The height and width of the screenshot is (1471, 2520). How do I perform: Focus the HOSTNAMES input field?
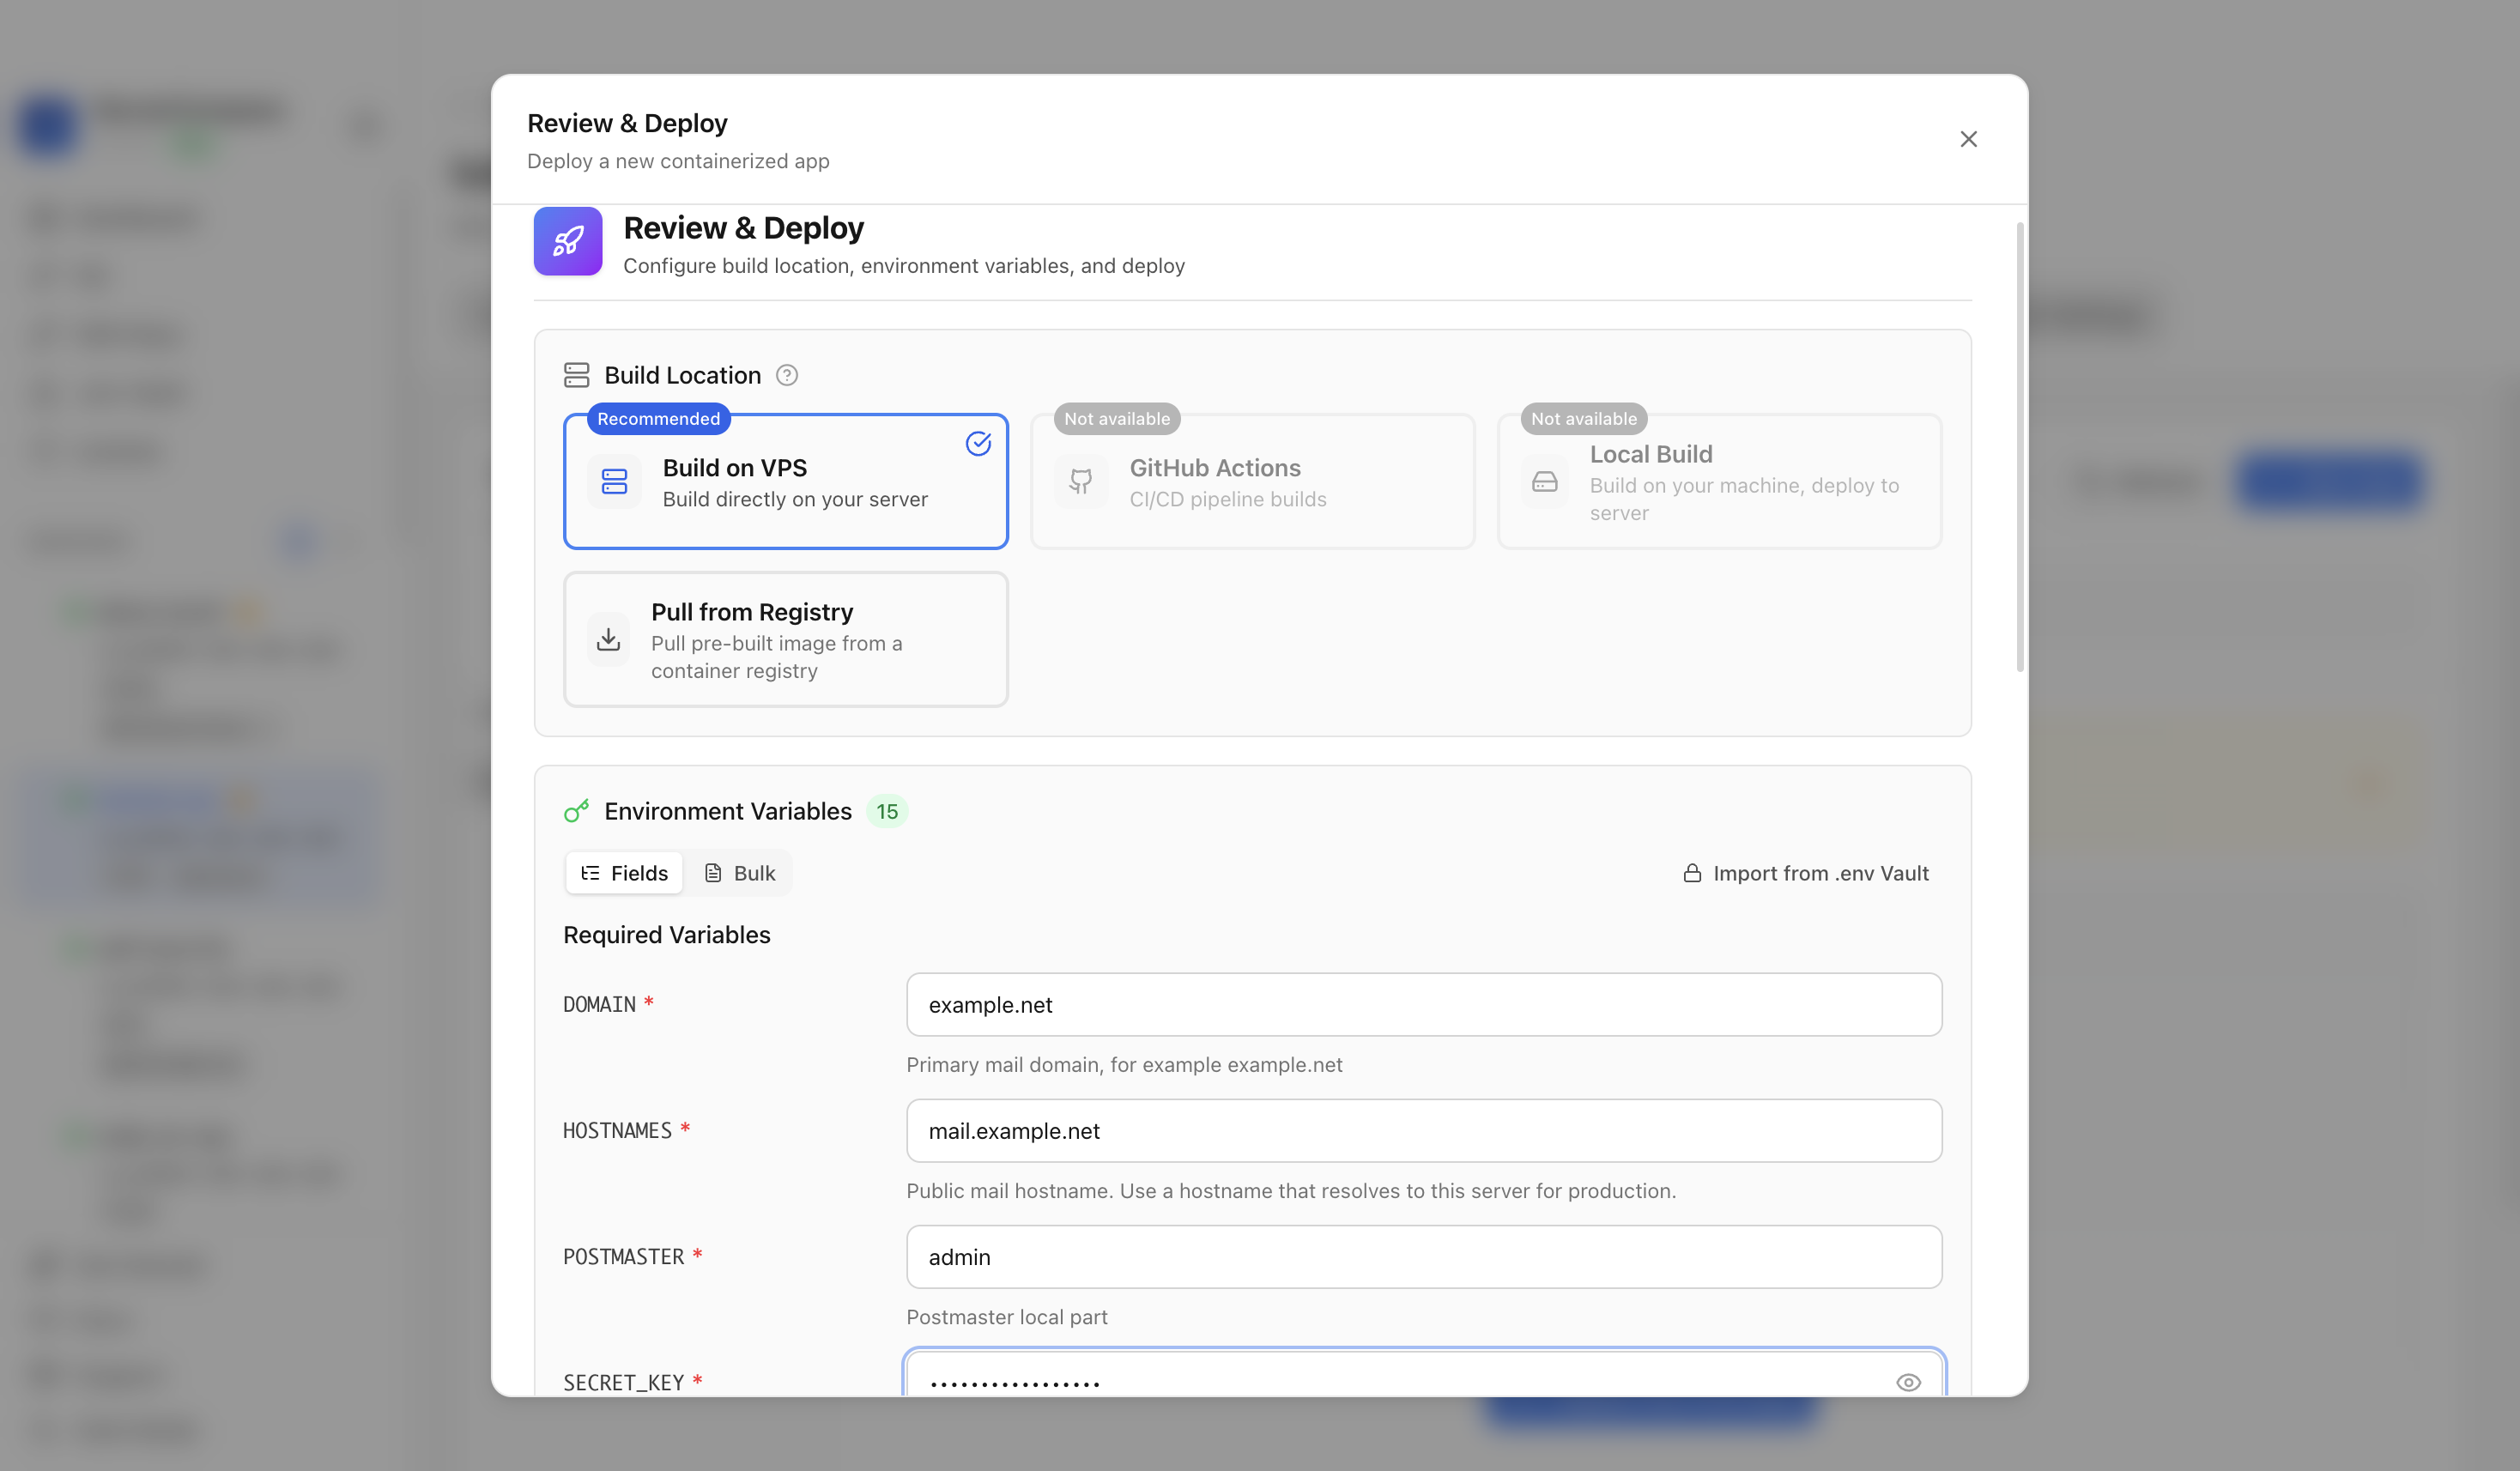pyautogui.click(x=1424, y=1131)
